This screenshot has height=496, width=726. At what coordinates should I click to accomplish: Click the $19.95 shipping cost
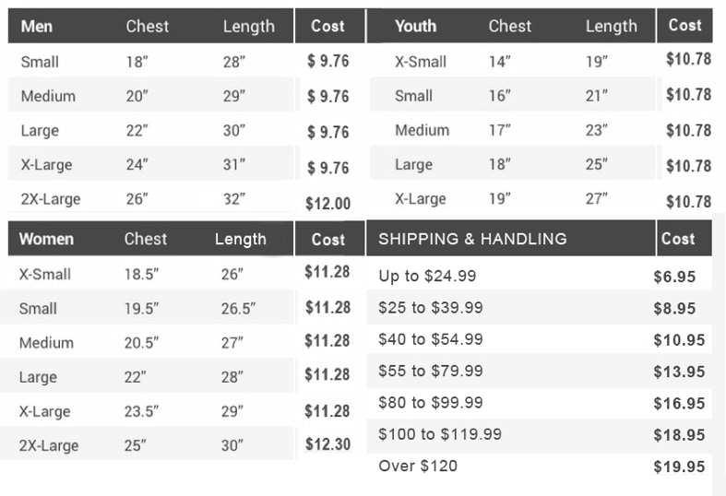click(679, 466)
